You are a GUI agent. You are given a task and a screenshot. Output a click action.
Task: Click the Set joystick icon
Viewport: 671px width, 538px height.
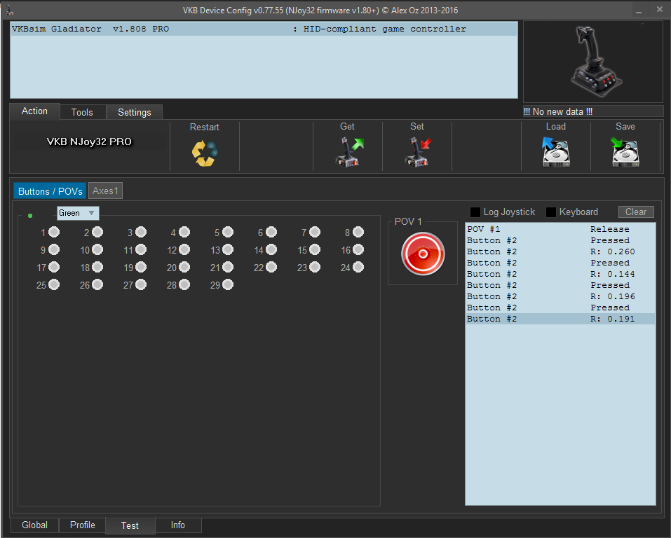click(418, 152)
